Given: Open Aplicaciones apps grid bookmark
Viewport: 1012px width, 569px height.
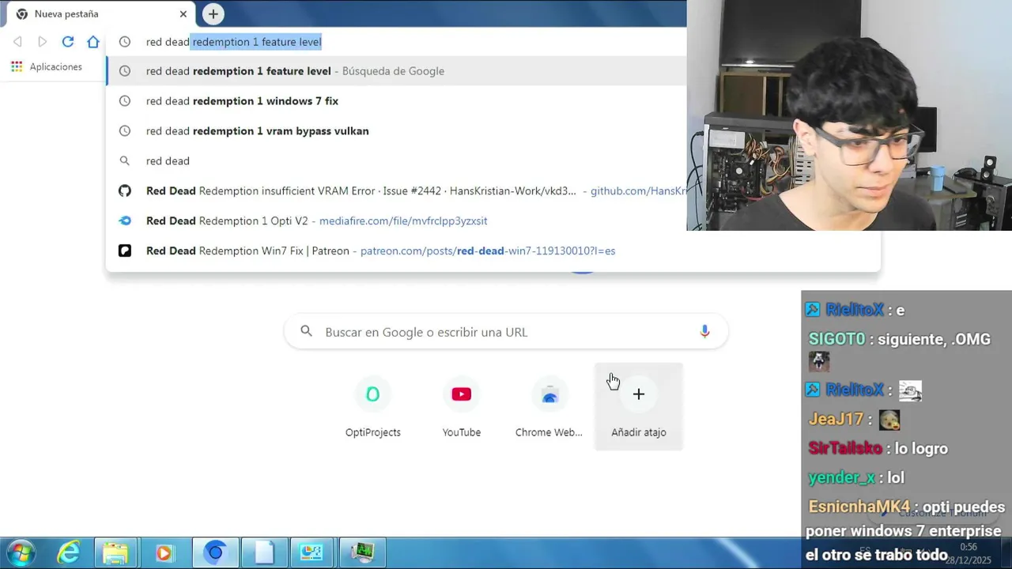Looking at the screenshot, I should click(47, 67).
